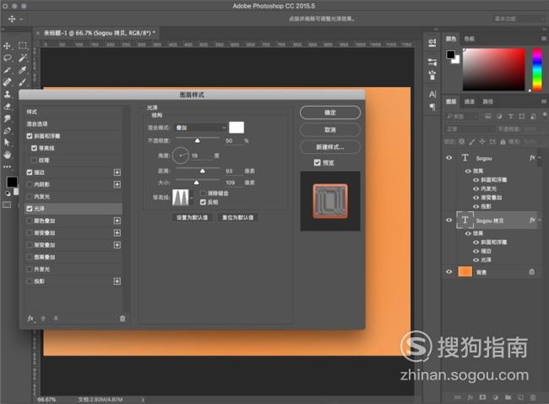Add another 描边 effect with plus icon
The height and width of the screenshot is (404, 549).
(x=117, y=172)
